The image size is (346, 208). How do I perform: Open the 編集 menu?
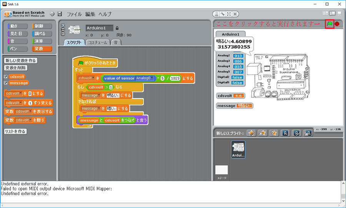click(90, 14)
